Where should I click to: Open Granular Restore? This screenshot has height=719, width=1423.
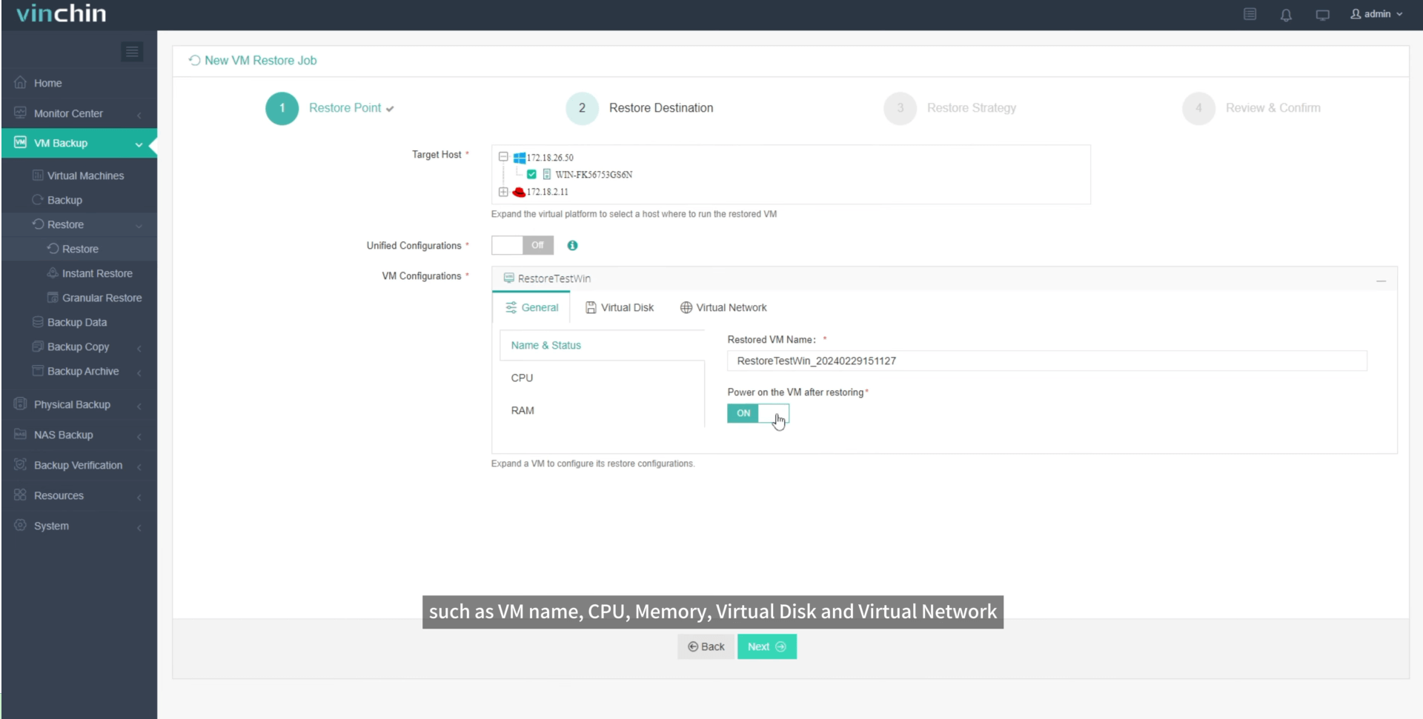click(x=102, y=298)
